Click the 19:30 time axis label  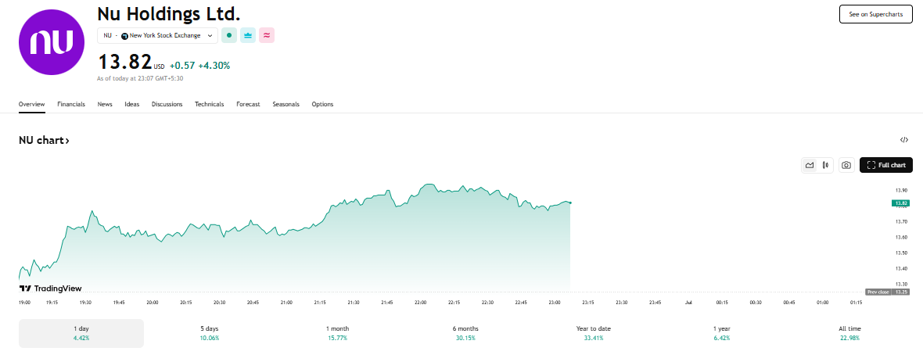click(x=85, y=302)
